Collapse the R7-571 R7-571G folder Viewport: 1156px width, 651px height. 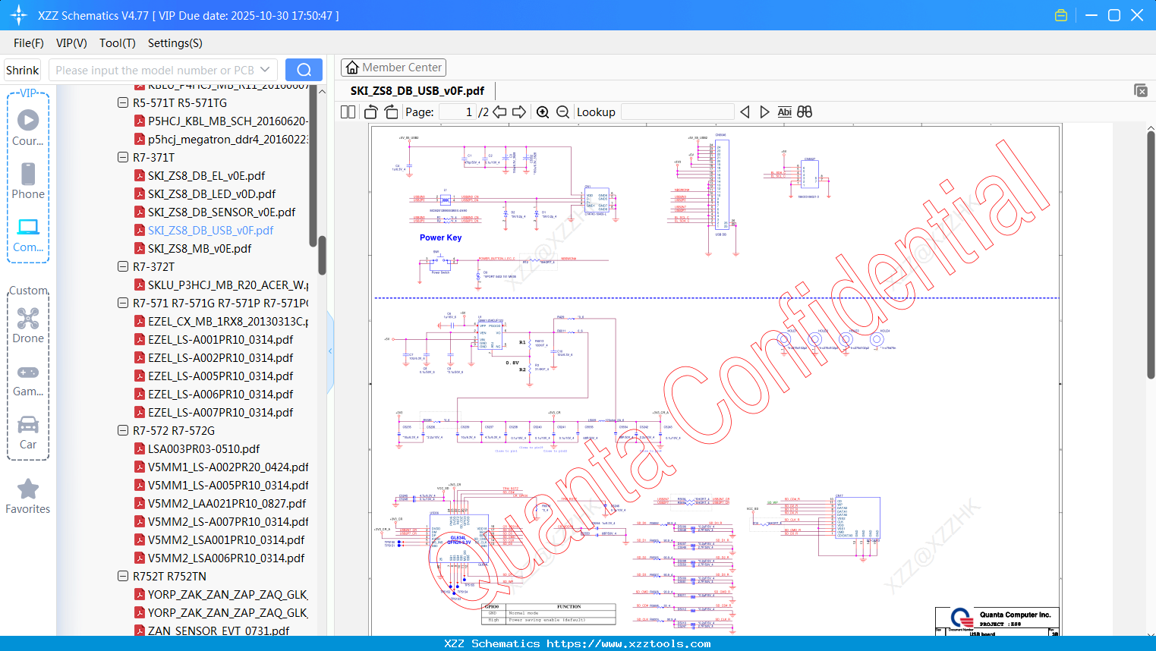123,303
